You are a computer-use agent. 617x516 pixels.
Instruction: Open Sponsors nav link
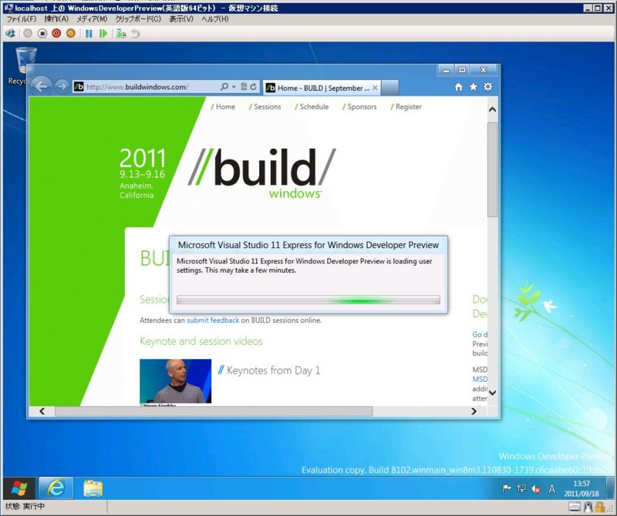(359, 106)
